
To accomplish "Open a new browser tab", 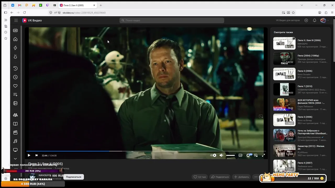I will click(x=101, y=5).
